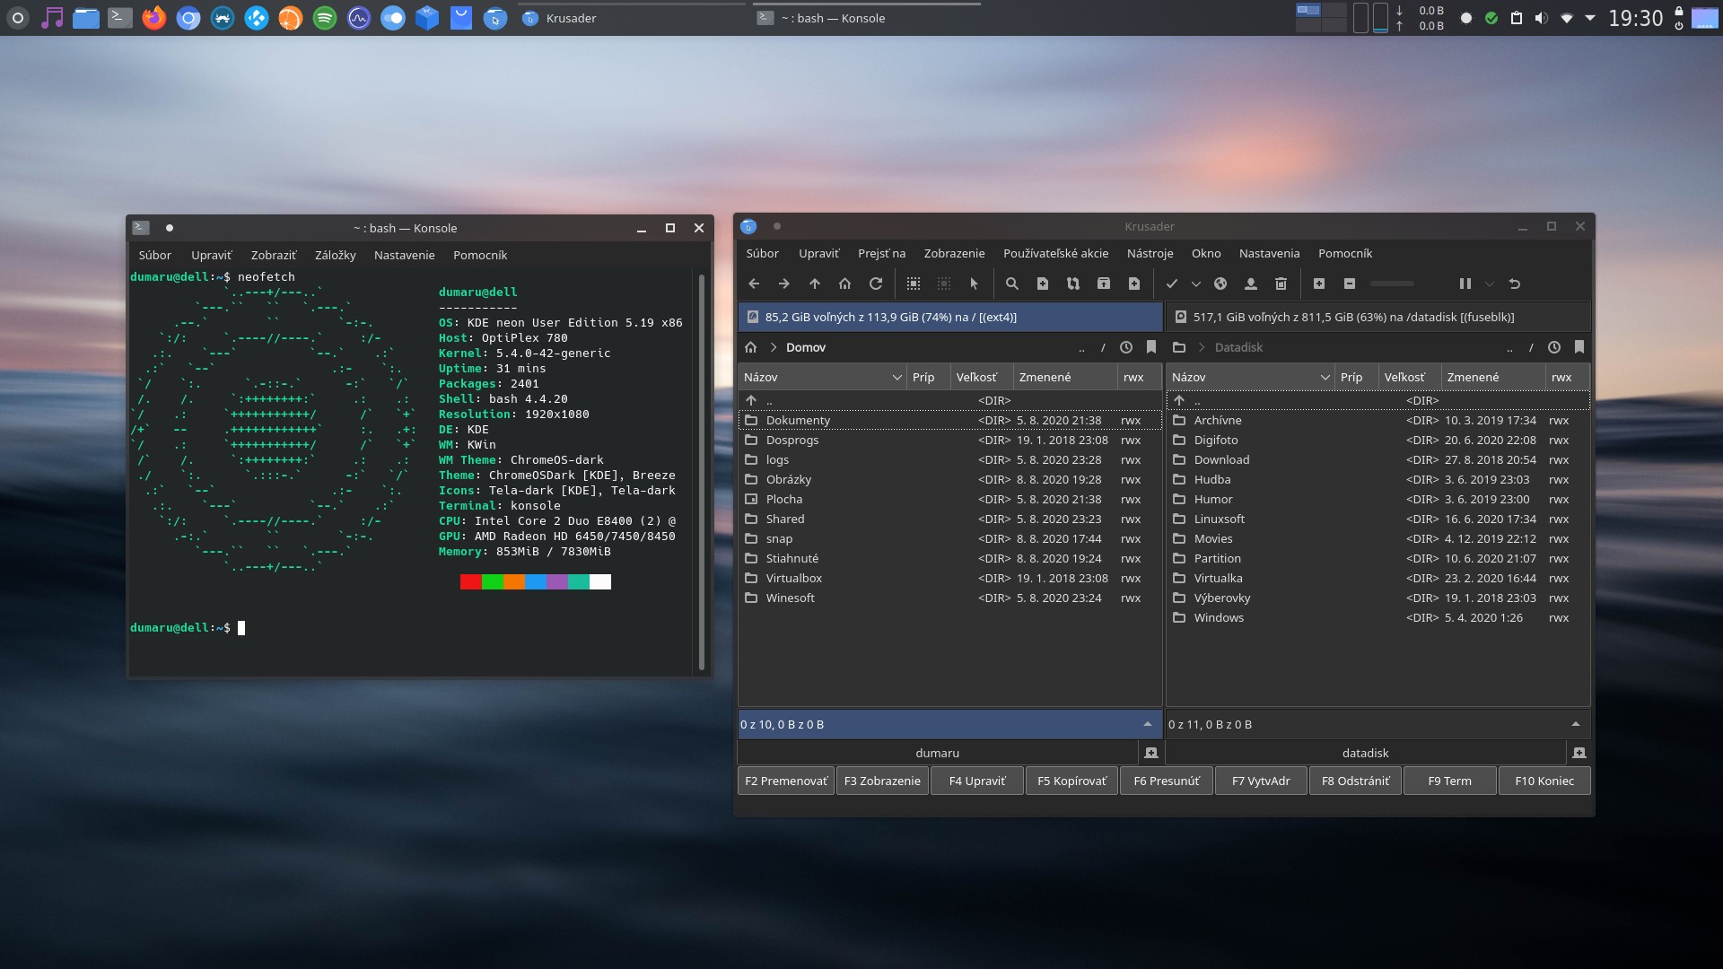Open dropdown arrow next to the checkmark icon
This screenshot has width=1723, height=969.
[1196, 284]
